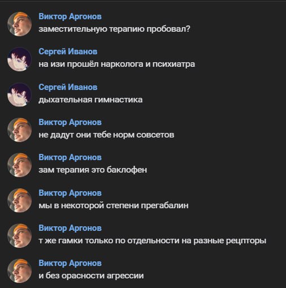Click Сергей Иванов avatar beside дыхательная гимнастика

coord(19,94)
